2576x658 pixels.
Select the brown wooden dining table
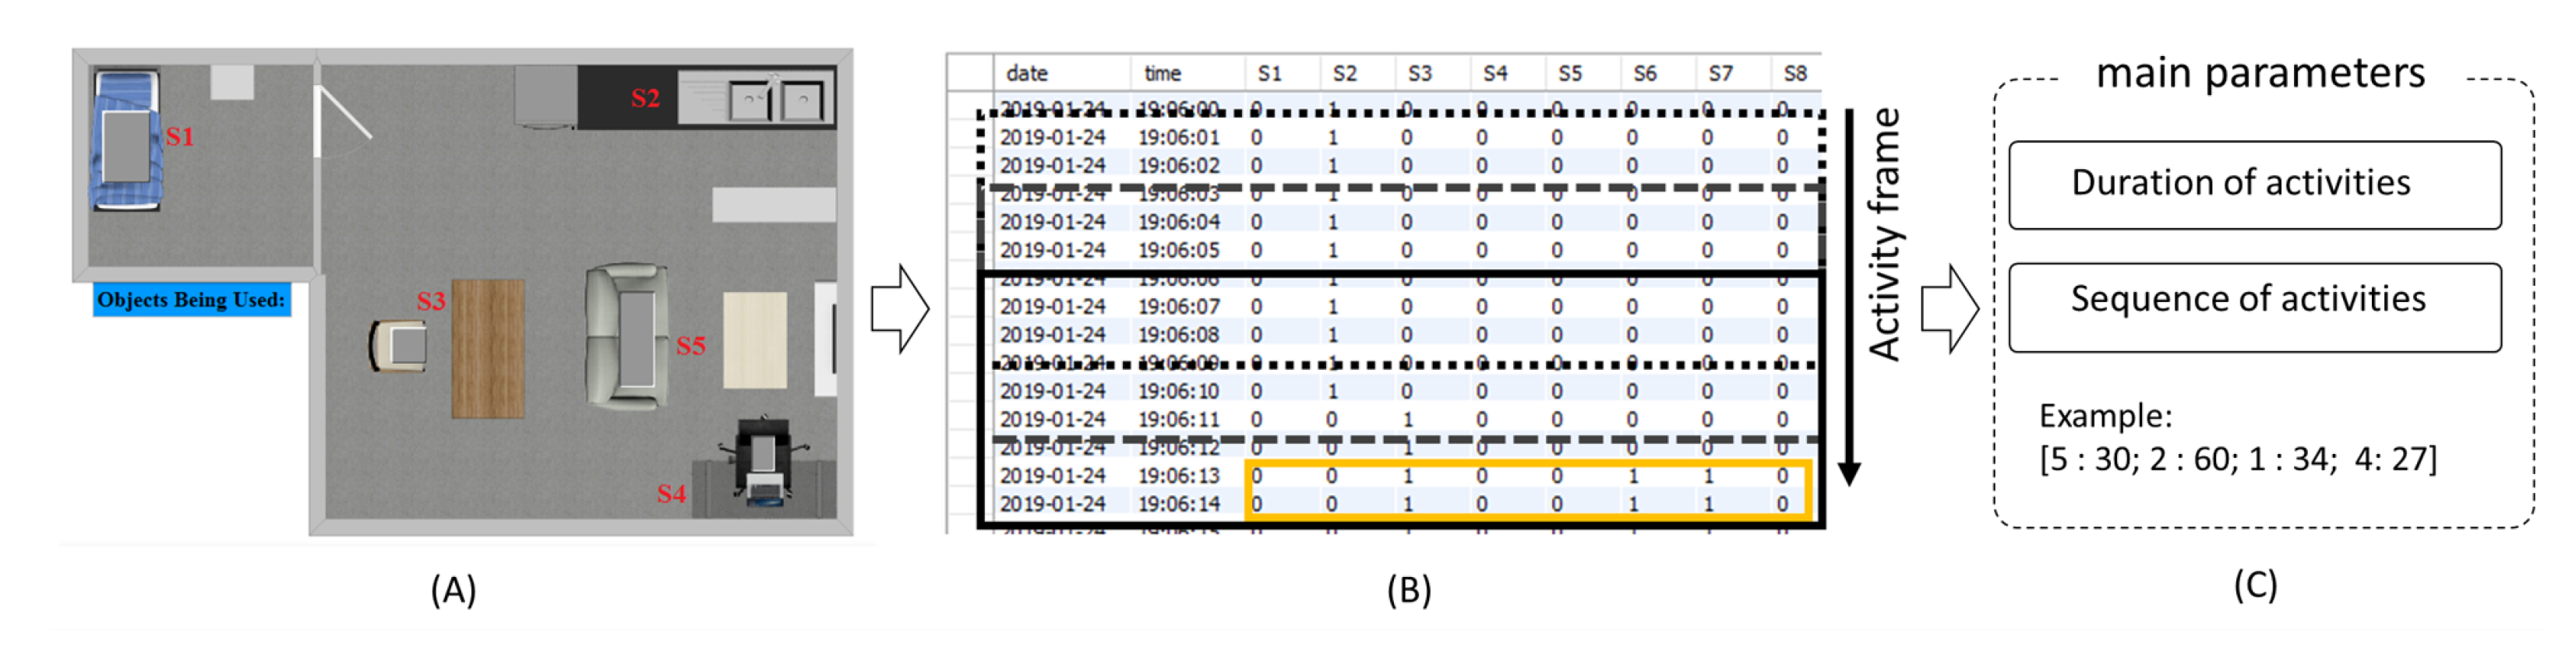point(488,348)
